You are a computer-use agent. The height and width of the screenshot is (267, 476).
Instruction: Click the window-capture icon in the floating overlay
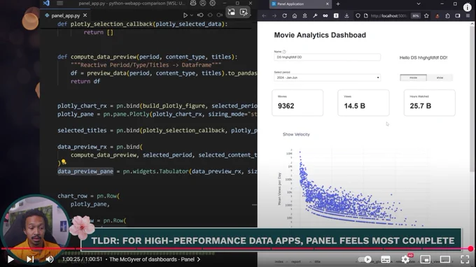231,12
